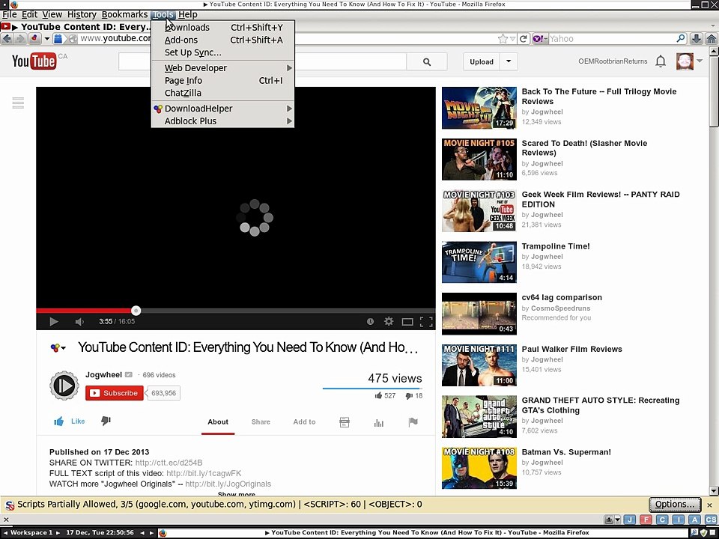Image resolution: width=719 pixels, height=539 pixels.
Task: Open the video statistics bar chart icon
Action: (378, 422)
